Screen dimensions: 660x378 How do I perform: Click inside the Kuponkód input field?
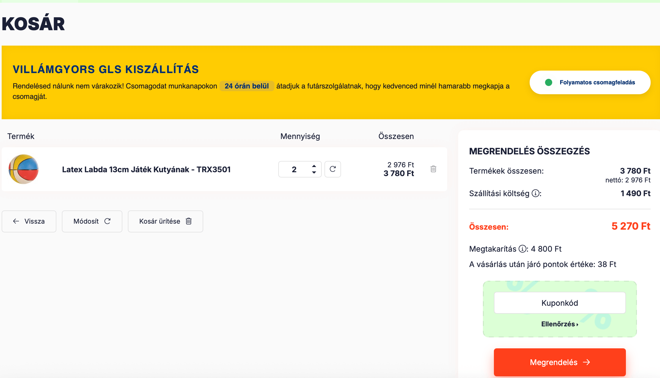(x=560, y=303)
